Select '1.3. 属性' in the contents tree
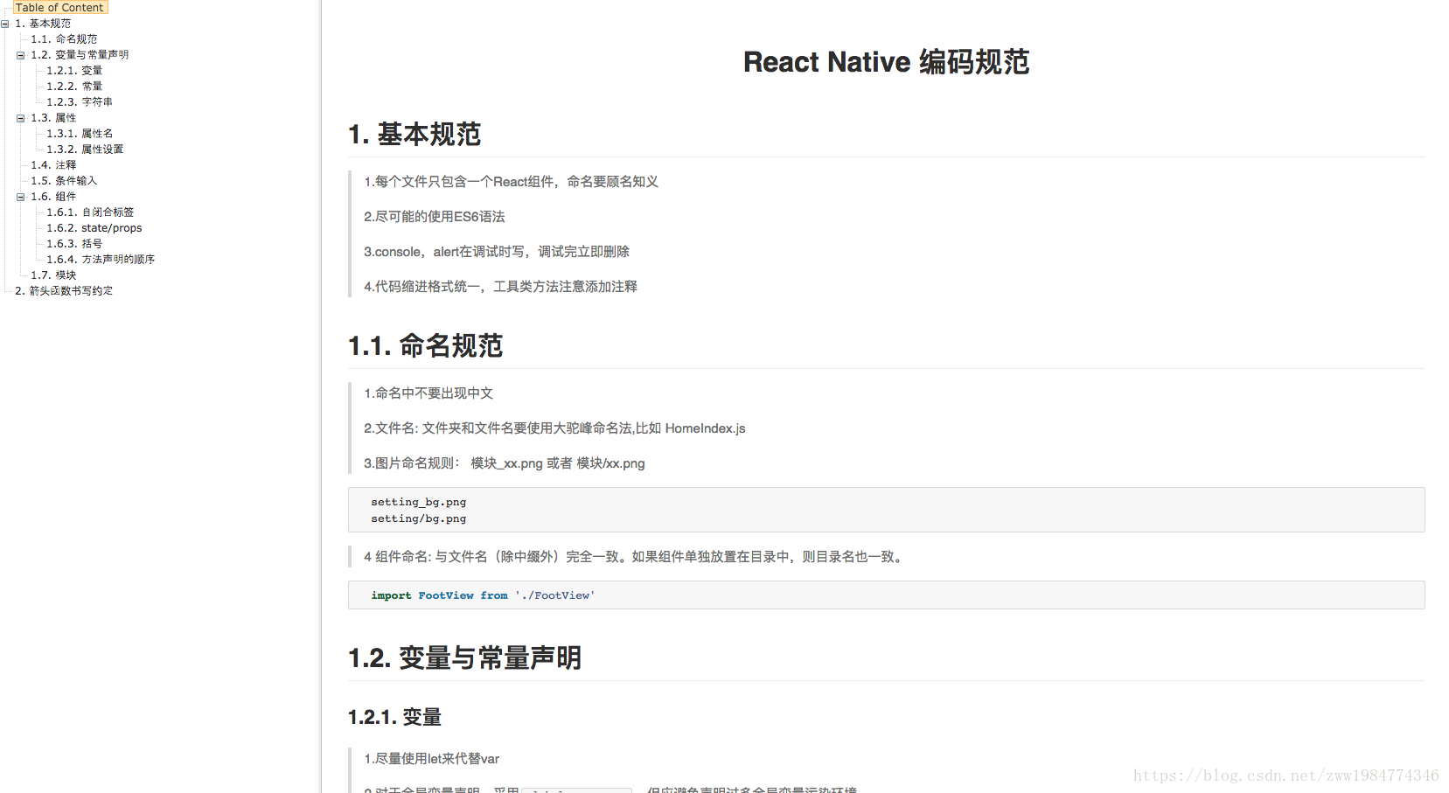 tap(53, 118)
